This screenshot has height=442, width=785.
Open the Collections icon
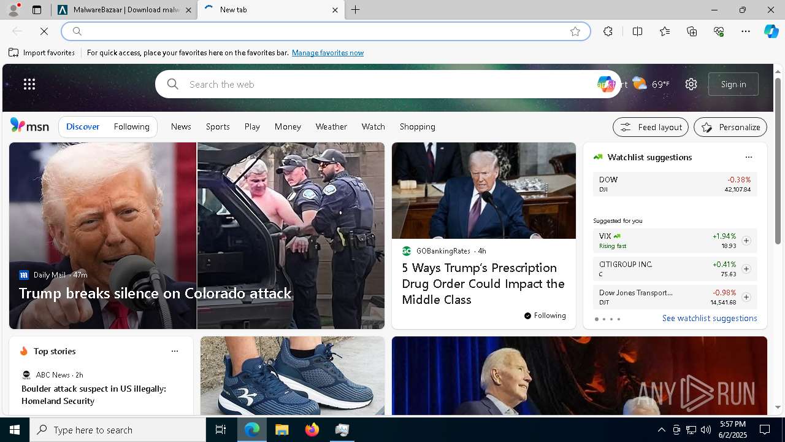click(x=692, y=31)
